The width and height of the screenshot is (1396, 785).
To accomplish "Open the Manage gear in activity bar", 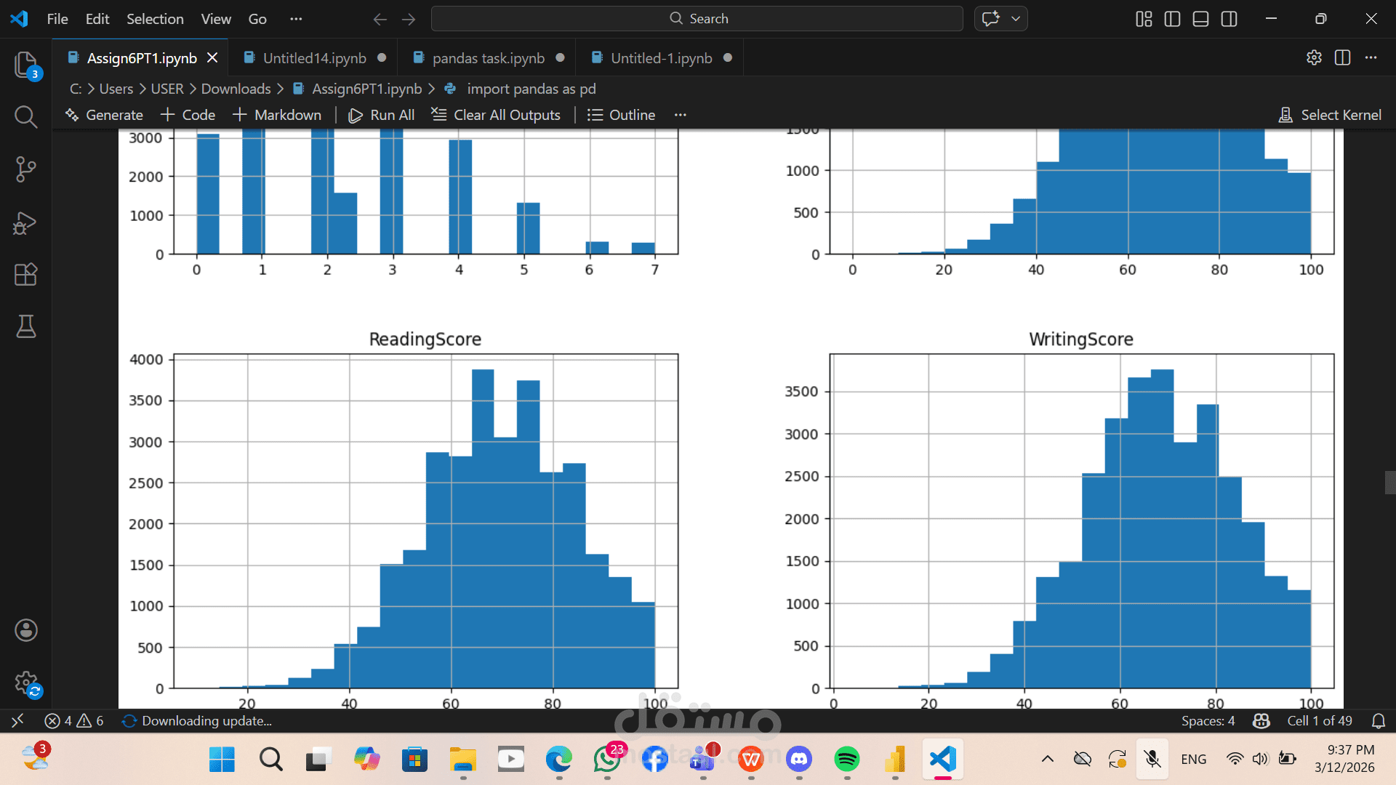I will pyautogui.click(x=25, y=683).
